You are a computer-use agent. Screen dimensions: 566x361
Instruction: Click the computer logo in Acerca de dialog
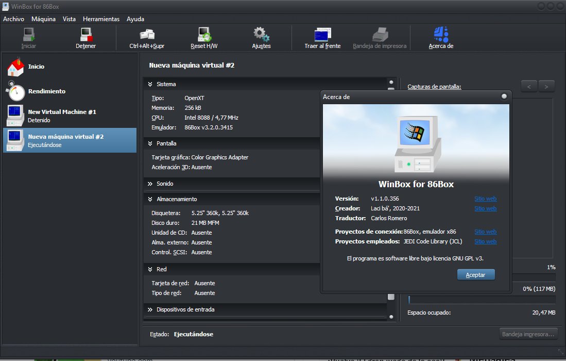418,144
